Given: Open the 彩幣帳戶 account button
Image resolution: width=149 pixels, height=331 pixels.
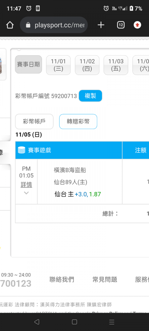Looking at the screenshot, I should [34, 121].
